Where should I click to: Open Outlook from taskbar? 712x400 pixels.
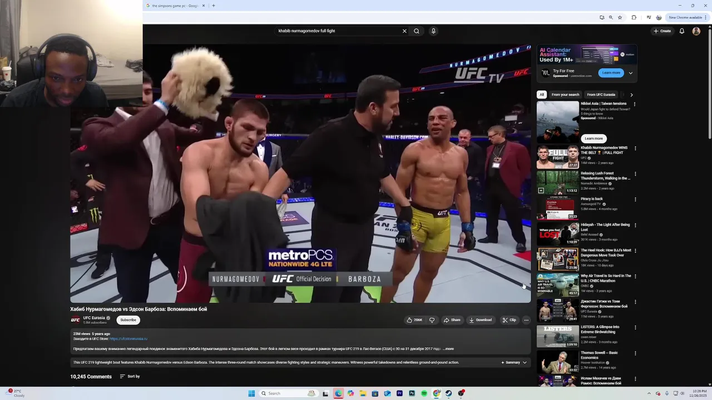(x=387, y=393)
